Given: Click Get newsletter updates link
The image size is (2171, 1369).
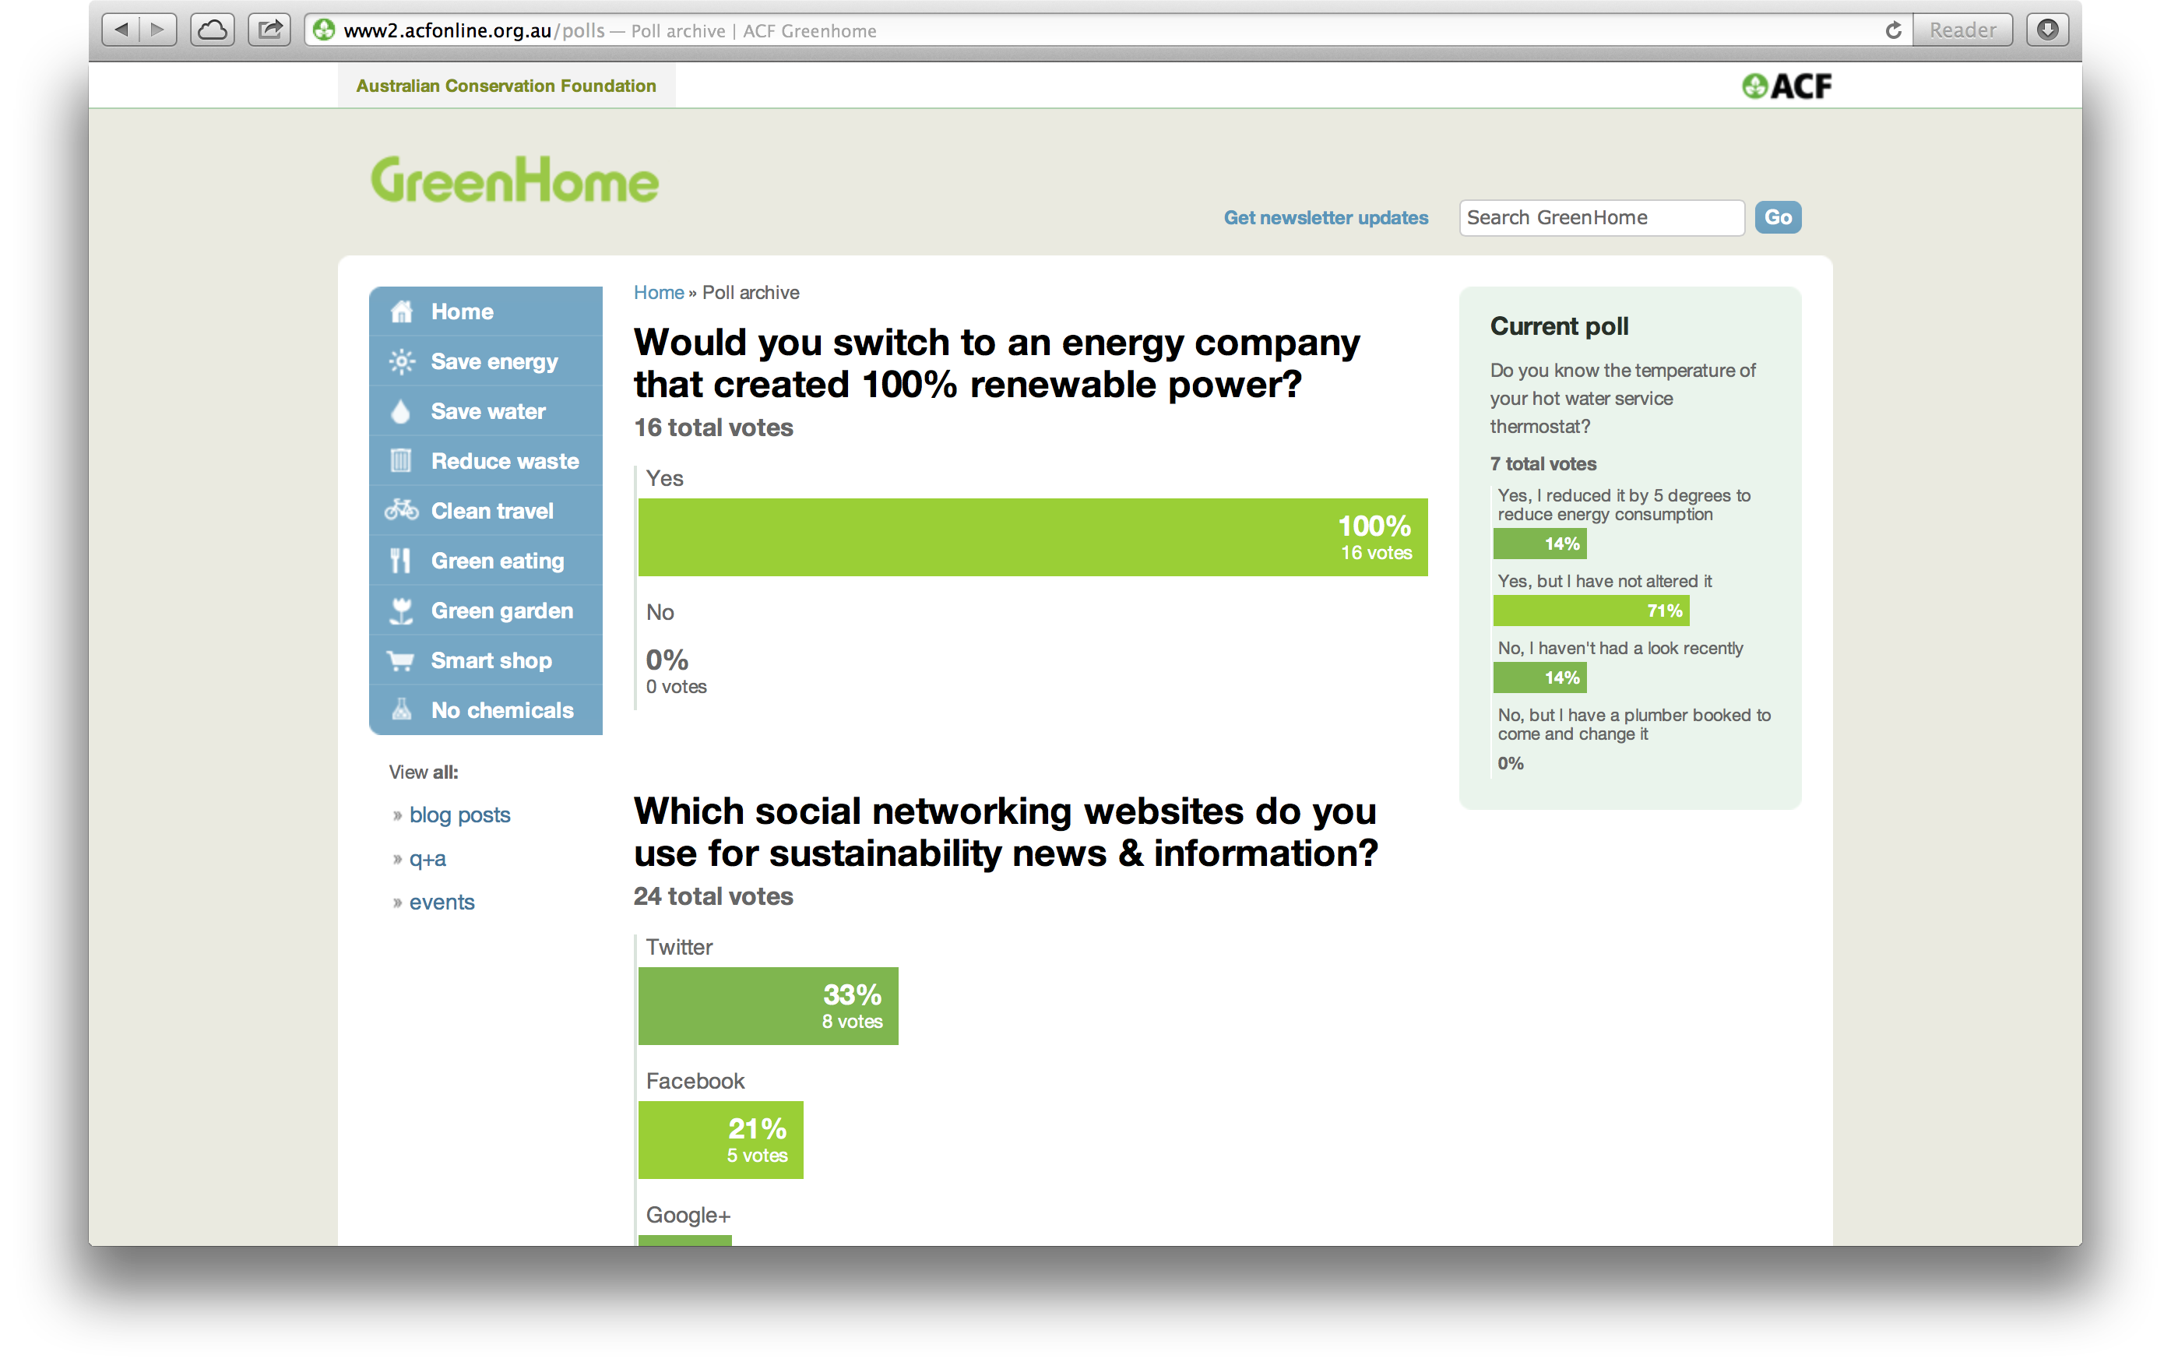Looking at the screenshot, I should pyautogui.click(x=1325, y=217).
